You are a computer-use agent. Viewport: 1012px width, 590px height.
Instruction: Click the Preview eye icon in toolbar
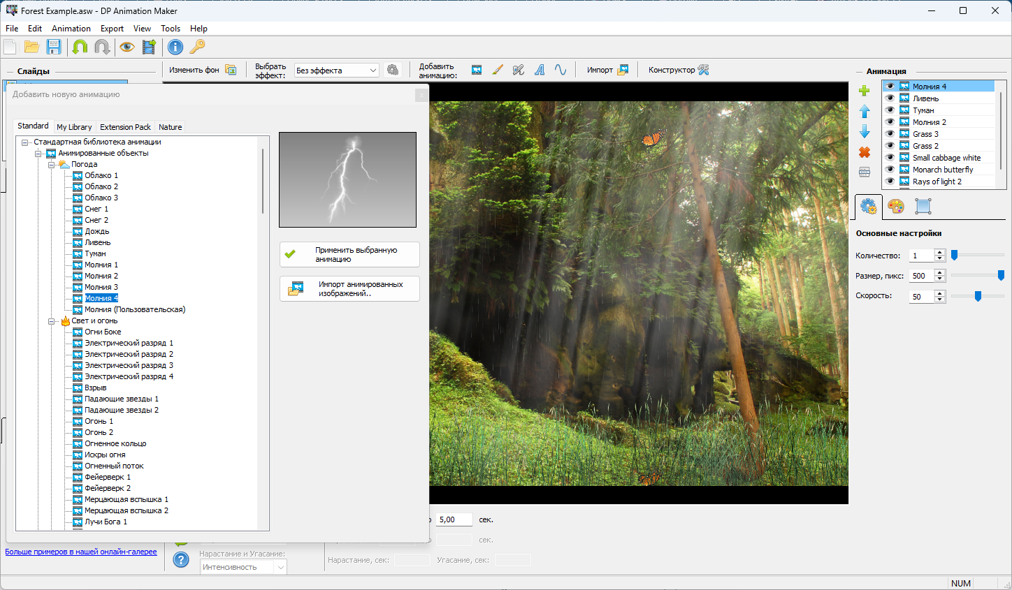click(127, 47)
